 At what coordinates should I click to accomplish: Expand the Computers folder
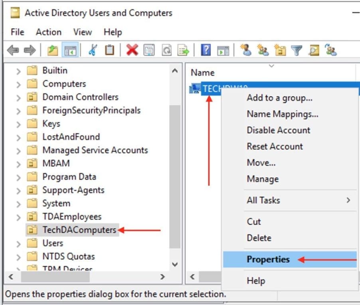(19, 83)
